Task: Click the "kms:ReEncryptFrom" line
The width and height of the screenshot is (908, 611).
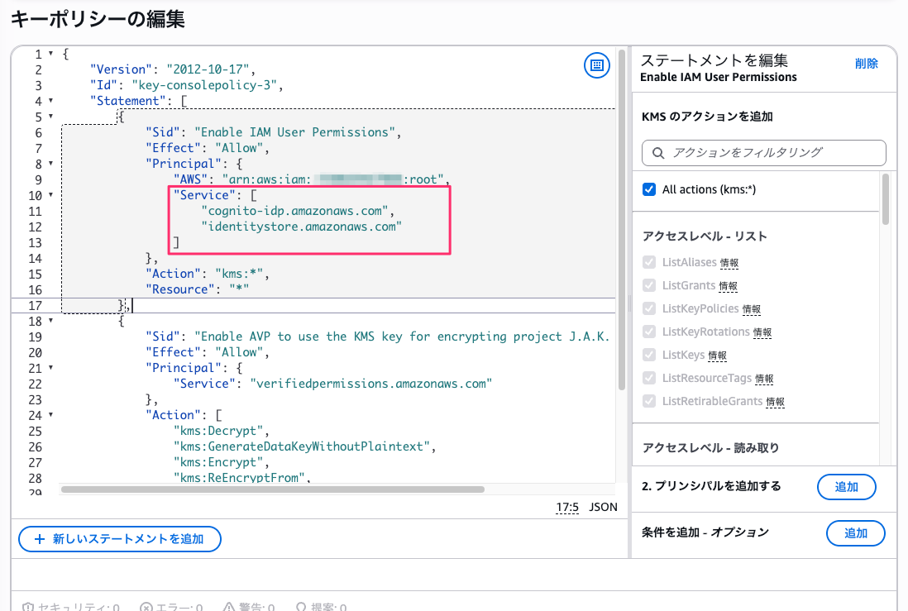Action: point(239,478)
